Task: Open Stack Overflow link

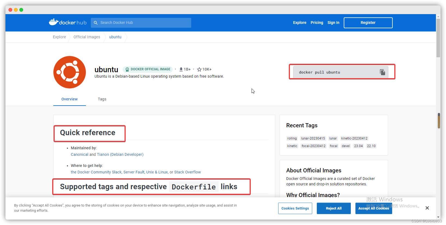Action: [187, 172]
